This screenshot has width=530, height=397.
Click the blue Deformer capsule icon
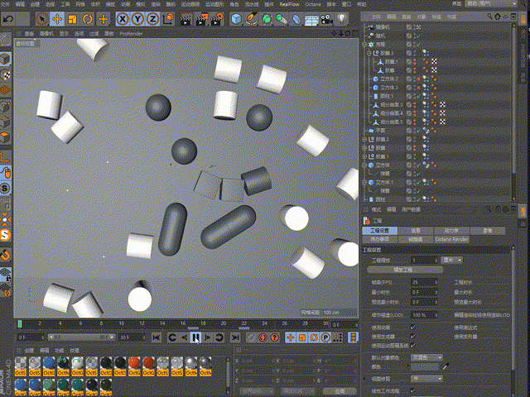click(x=296, y=19)
